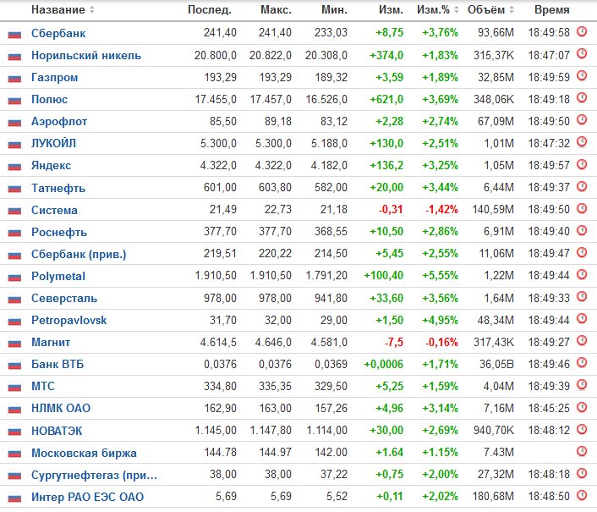Open the Татнефть stock link
597x512 pixels.
58,188
